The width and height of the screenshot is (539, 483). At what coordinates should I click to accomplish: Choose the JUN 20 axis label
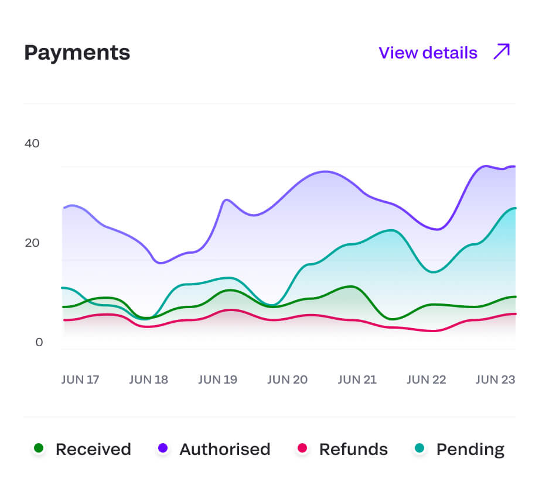[287, 379]
